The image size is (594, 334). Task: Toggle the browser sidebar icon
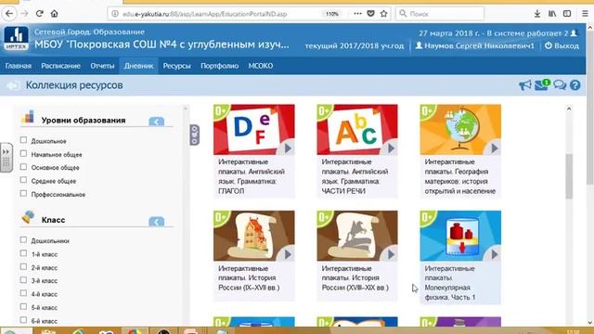[x=567, y=14]
